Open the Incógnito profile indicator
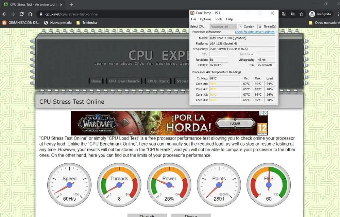Image resolution: width=340 pixels, height=217 pixels. [x=320, y=14]
